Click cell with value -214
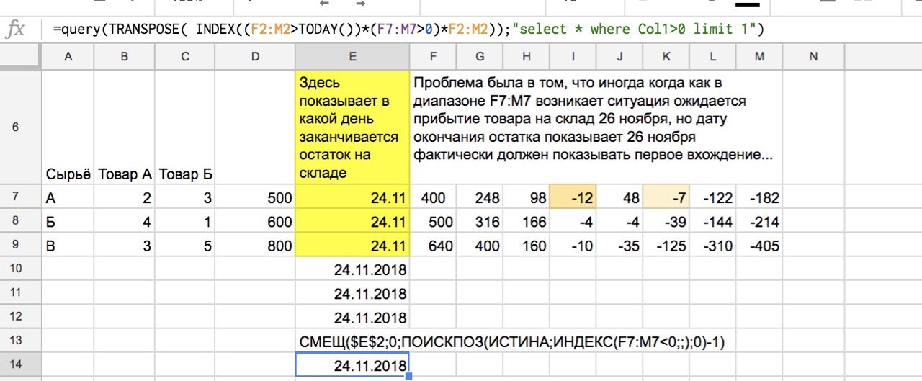 [759, 221]
